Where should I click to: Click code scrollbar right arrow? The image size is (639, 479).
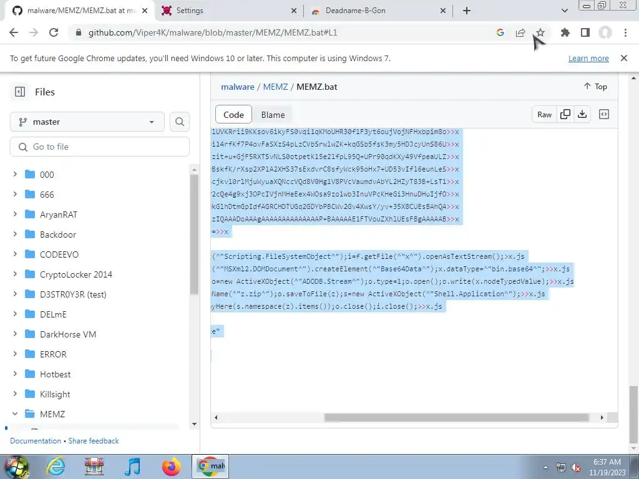[602, 417]
